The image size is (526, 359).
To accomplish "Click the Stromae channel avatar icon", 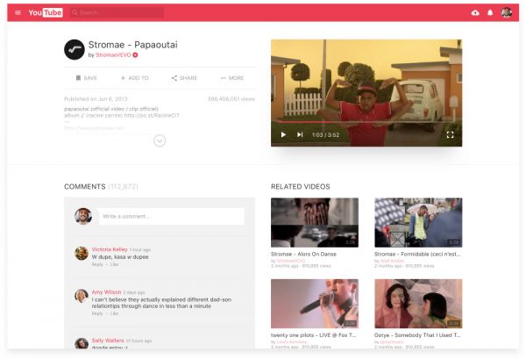I will pos(75,49).
